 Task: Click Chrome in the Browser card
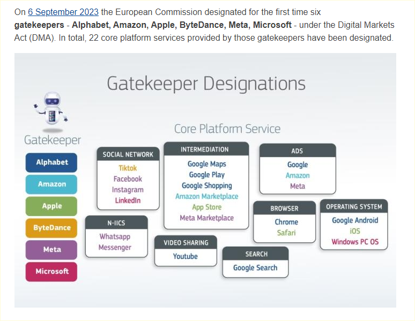286,222
